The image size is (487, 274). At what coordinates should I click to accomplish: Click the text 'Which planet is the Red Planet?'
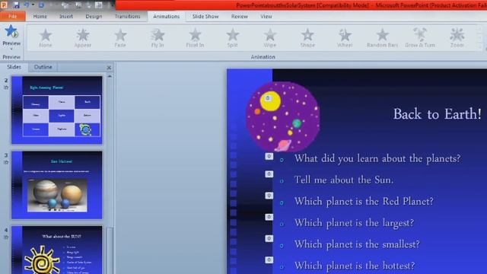364,201
